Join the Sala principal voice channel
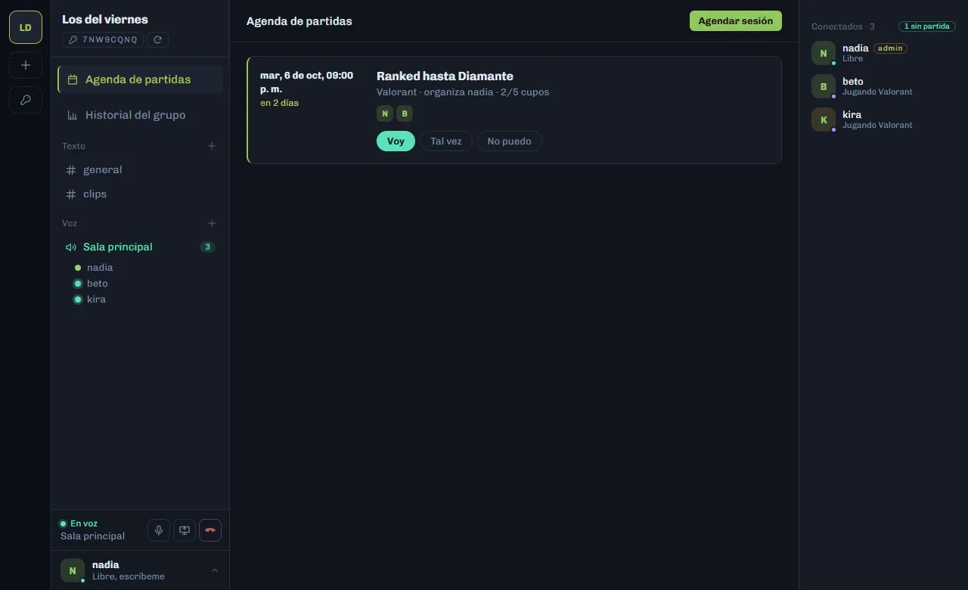The image size is (968, 590). point(140,247)
